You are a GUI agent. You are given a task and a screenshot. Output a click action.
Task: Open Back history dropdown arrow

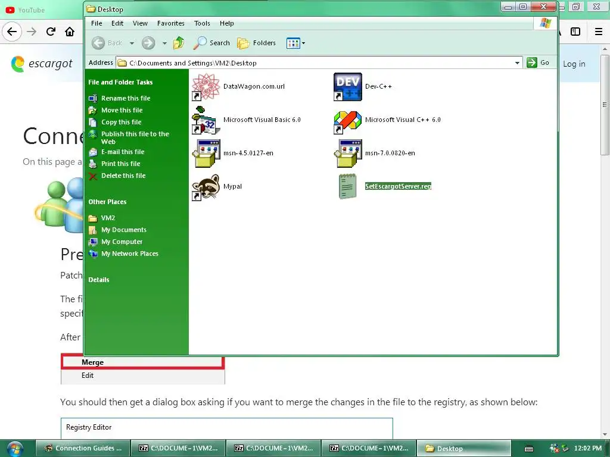[132, 43]
